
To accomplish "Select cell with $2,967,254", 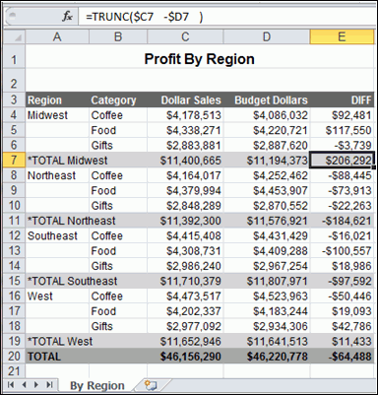I will [x=267, y=266].
